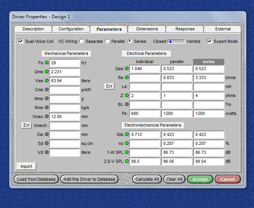
Task: Click the Electrical Parameters header button
Action: pos(147,54)
